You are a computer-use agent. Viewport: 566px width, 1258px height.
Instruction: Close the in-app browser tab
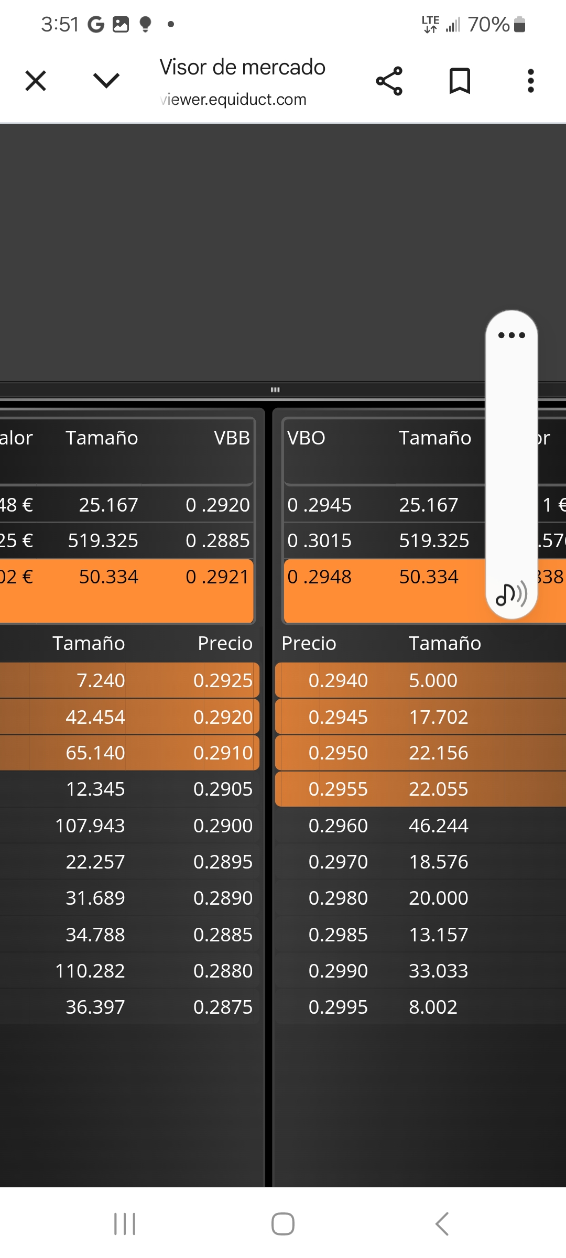click(x=36, y=81)
